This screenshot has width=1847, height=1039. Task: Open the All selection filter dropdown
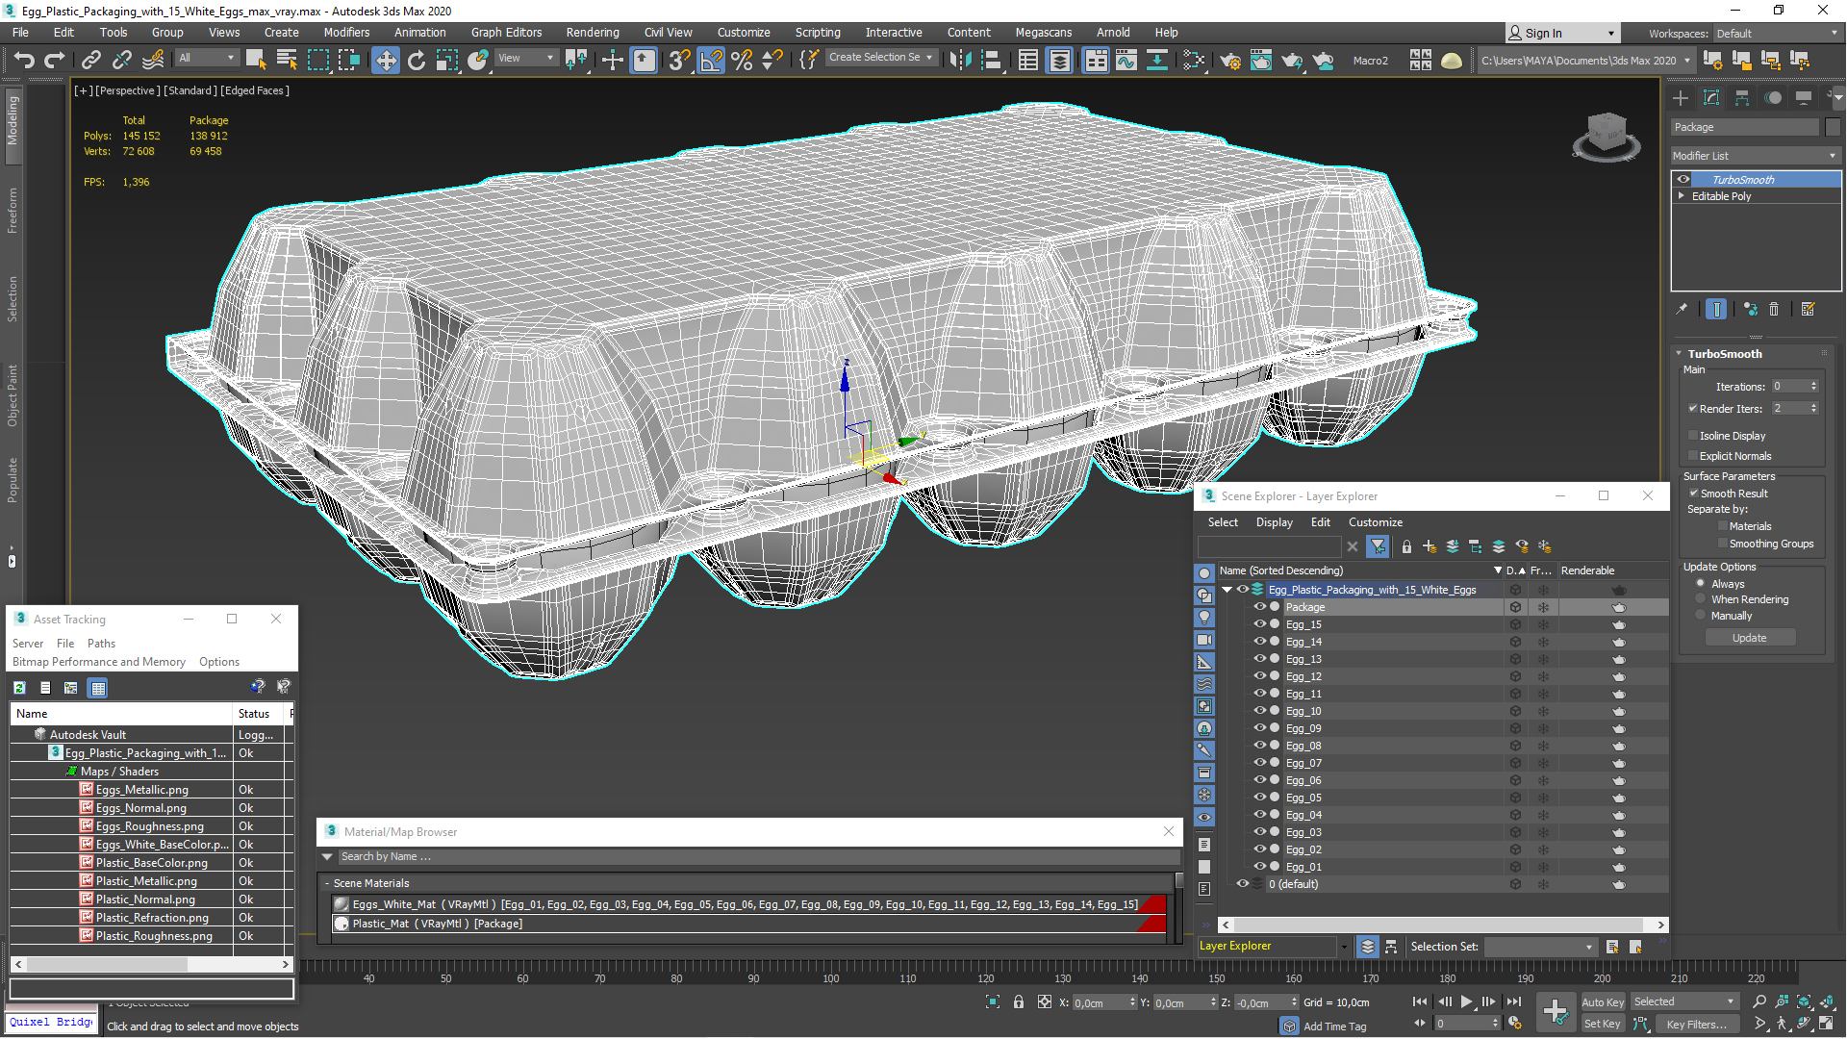pos(206,58)
